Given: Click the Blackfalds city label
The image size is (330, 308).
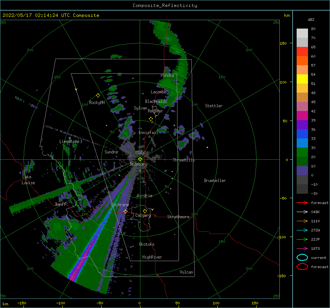Looking at the screenshot, I should point(156,101).
